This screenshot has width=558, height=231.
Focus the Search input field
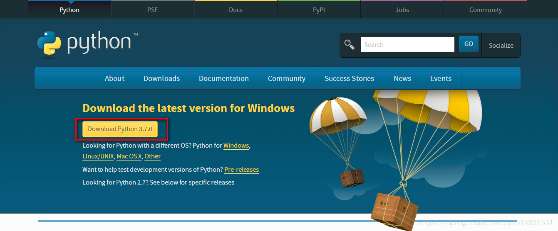(407, 45)
